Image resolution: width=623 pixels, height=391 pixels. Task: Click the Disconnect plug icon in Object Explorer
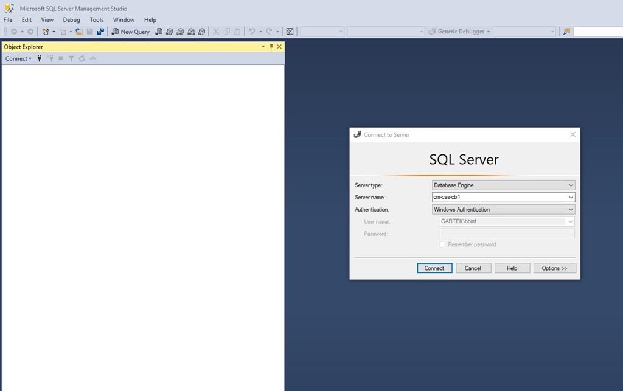pos(50,59)
